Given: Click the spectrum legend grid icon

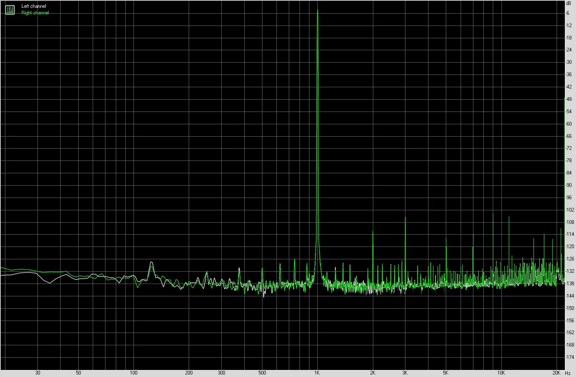Looking at the screenshot, I should point(9,9).
